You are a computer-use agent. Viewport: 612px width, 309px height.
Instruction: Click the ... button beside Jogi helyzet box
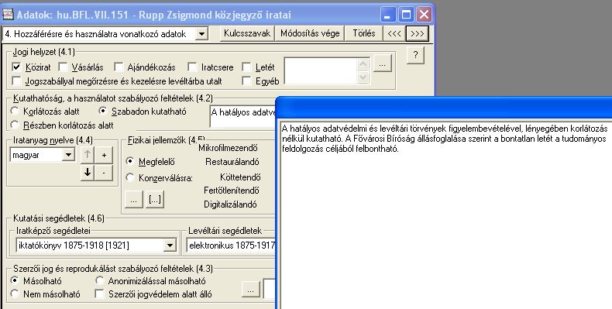383,64
